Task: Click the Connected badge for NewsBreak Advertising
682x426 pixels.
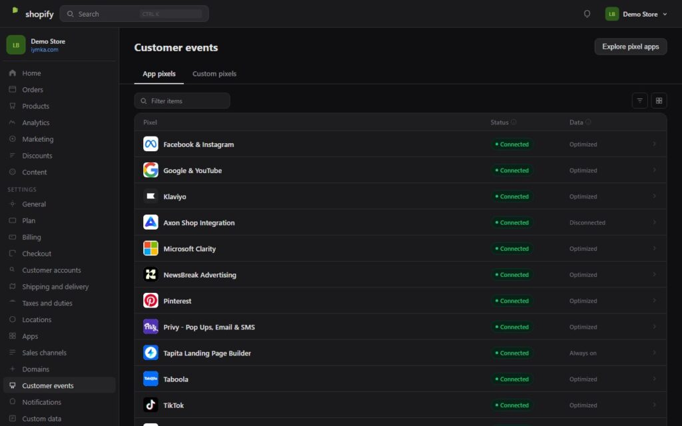Action: click(512, 275)
